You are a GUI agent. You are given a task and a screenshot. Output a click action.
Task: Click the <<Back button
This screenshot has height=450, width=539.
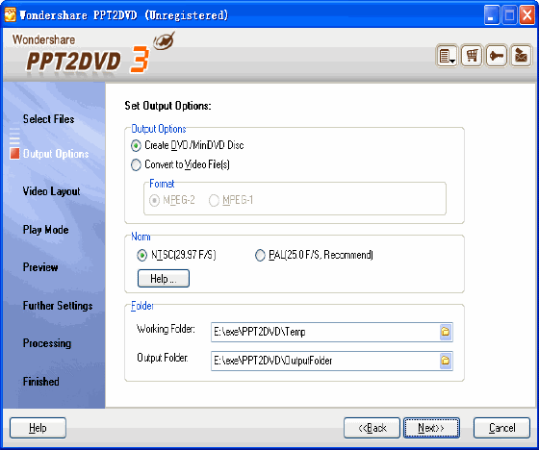click(x=372, y=428)
